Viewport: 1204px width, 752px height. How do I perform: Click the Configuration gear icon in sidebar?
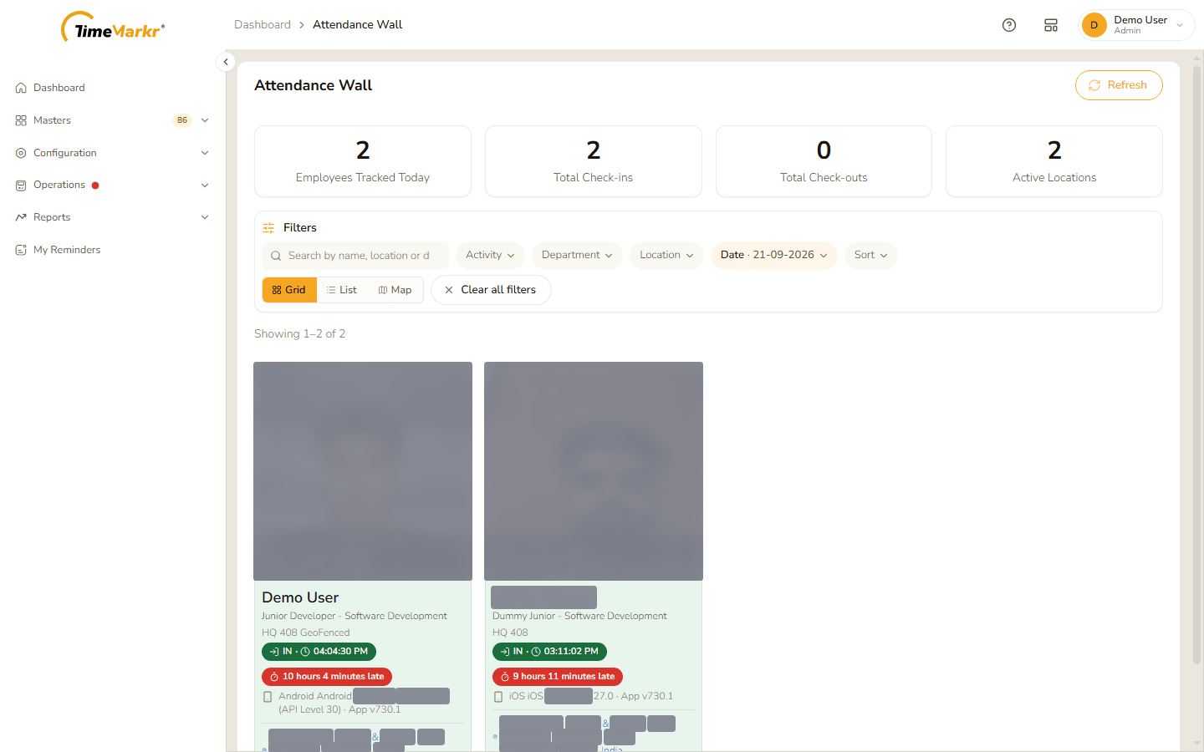click(21, 153)
